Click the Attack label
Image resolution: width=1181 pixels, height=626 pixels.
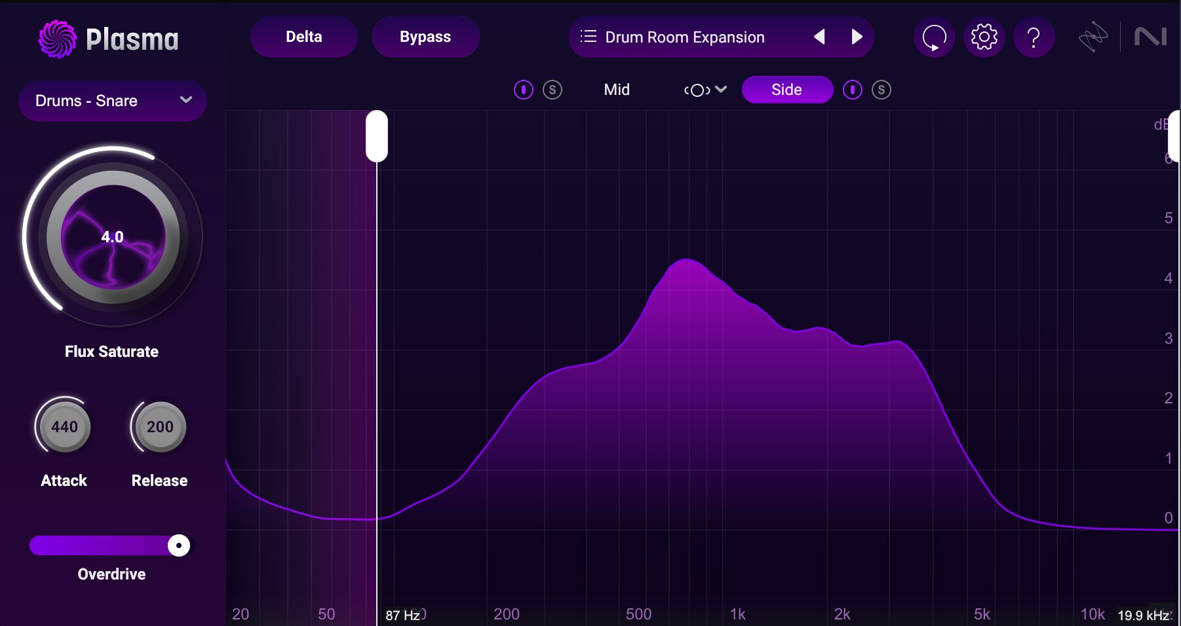pyautogui.click(x=64, y=481)
